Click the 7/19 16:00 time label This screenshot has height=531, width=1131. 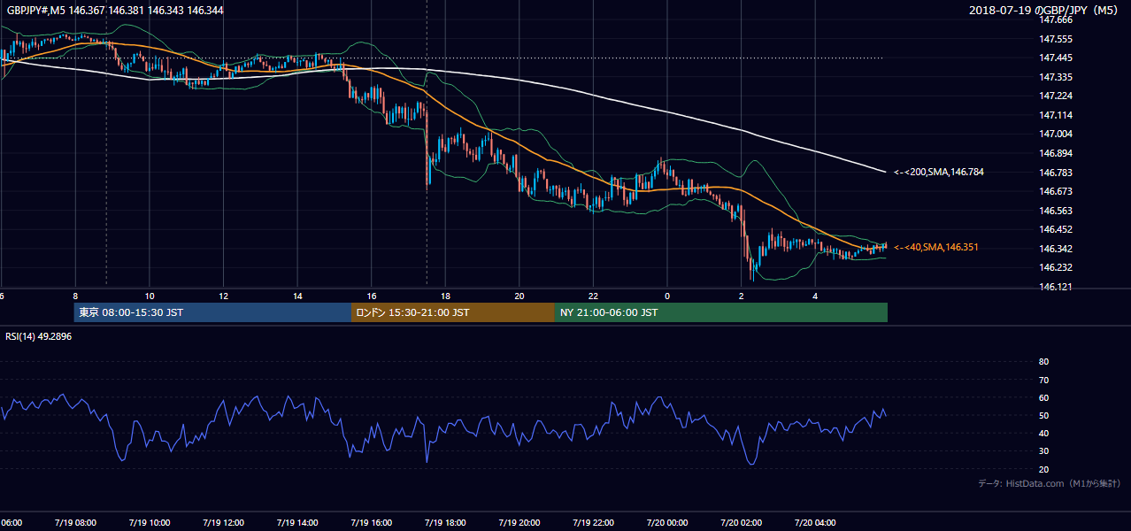point(370,523)
